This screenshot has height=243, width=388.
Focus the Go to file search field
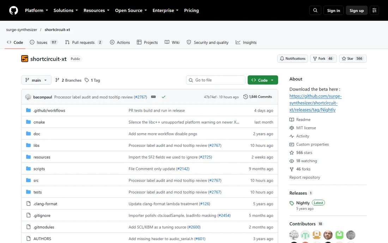pyautogui.click(x=216, y=80)
